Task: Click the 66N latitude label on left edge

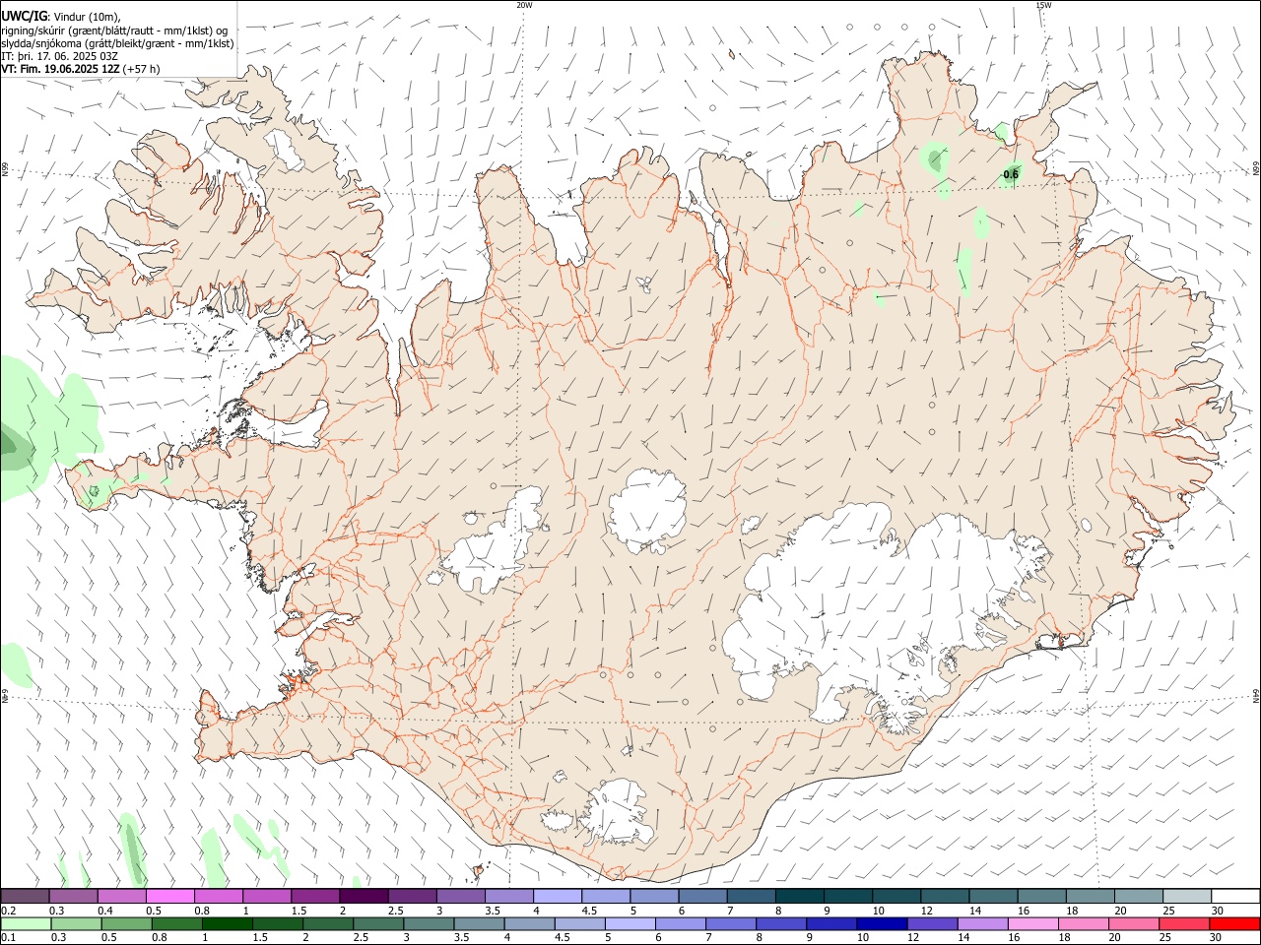Action: pos(5,169)
